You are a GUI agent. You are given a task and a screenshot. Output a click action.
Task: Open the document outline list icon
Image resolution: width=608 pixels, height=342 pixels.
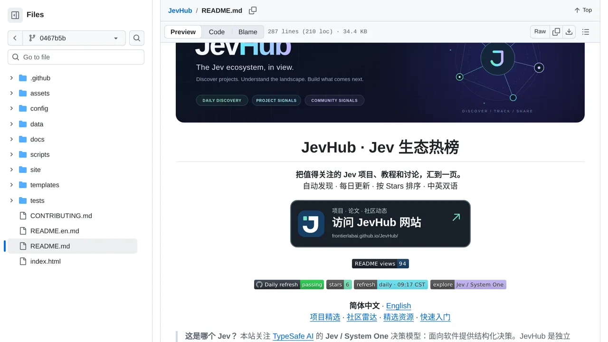(x=586, y=32)
